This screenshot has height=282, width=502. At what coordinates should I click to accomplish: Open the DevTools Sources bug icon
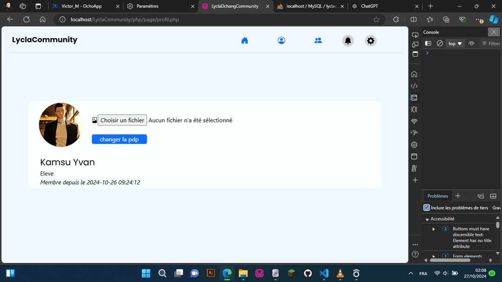coord(414,110)
